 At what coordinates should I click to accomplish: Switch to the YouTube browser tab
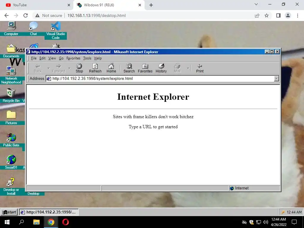click(37, 5)
